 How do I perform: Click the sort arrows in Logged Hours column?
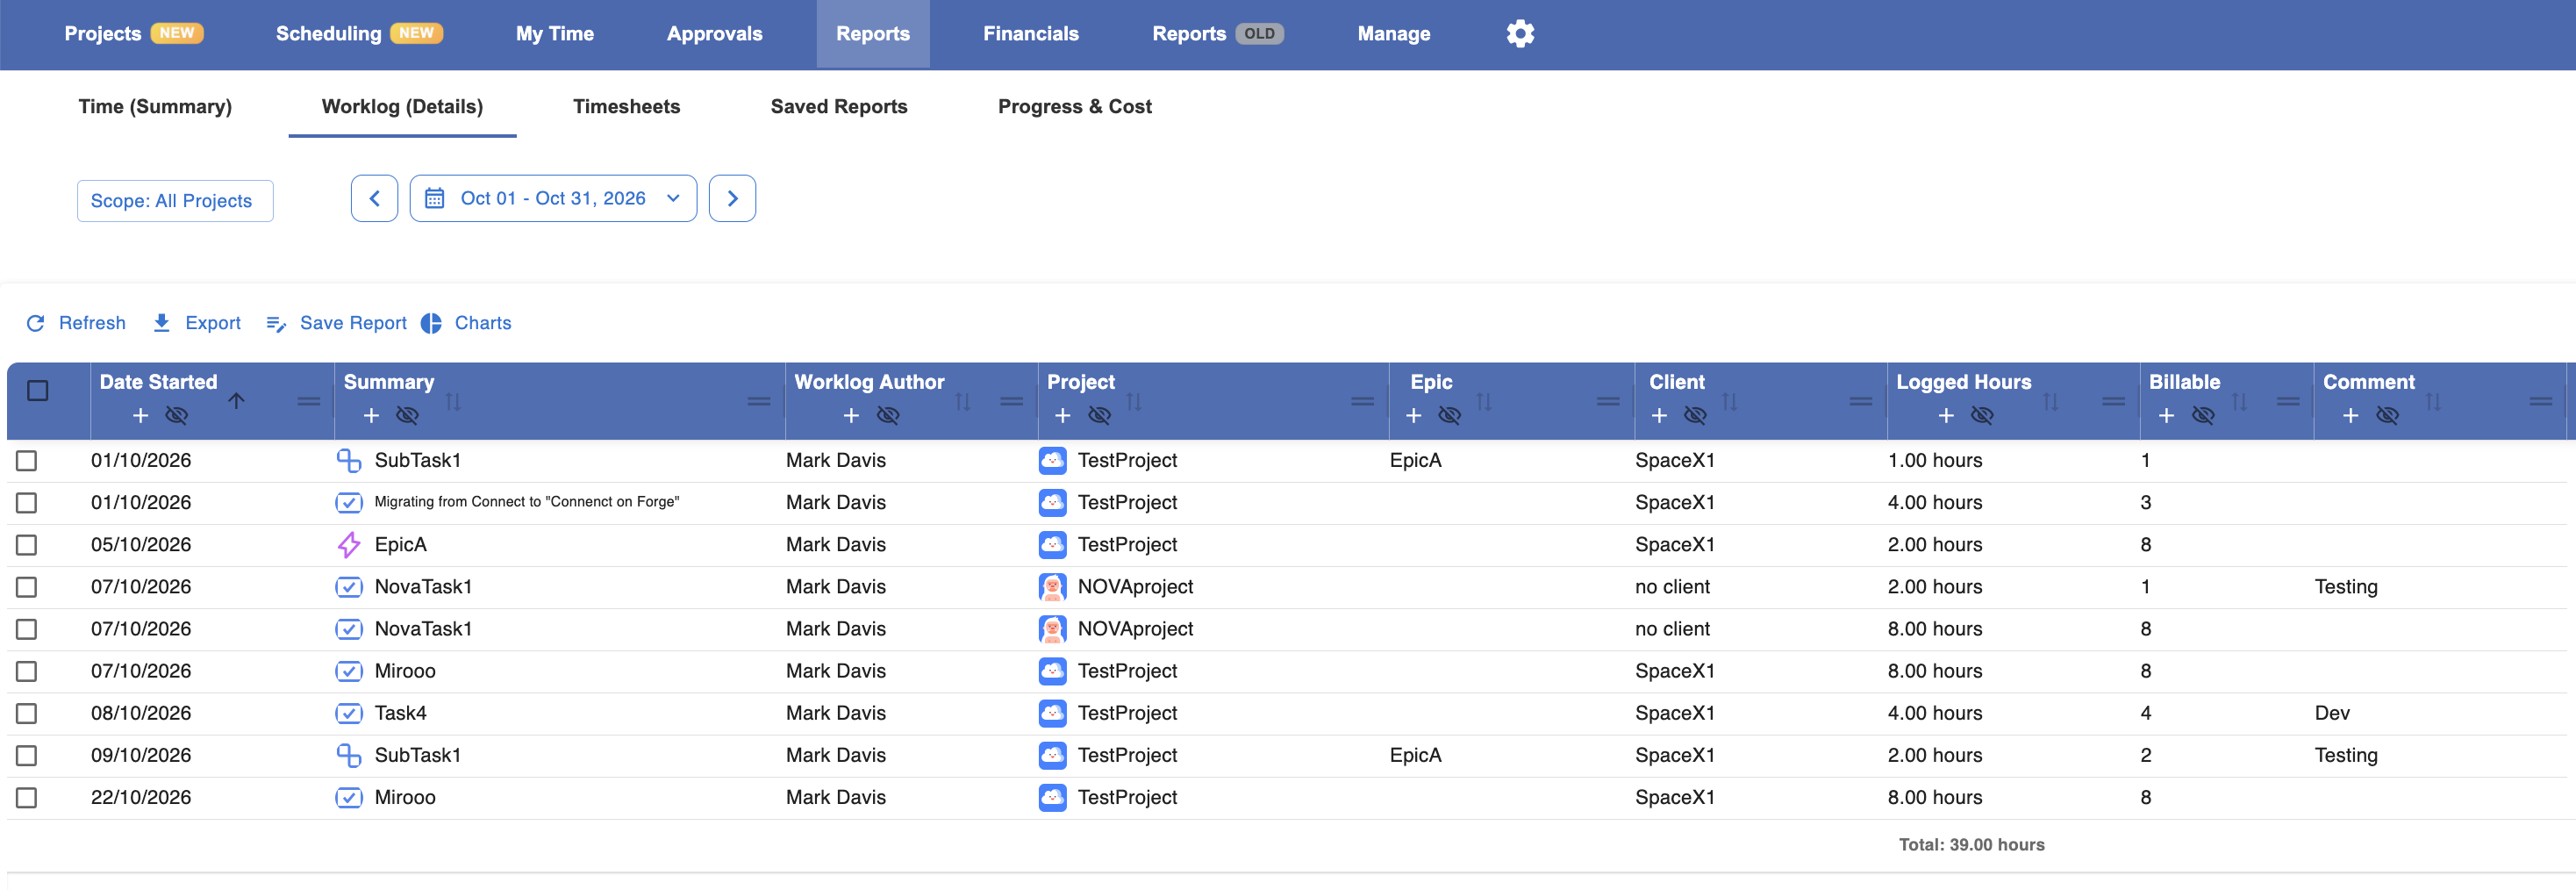tap(2051, 401)
